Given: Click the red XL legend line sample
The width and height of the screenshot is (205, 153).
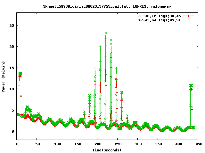Looking at the screenshot, I should [x=188, y=16].
